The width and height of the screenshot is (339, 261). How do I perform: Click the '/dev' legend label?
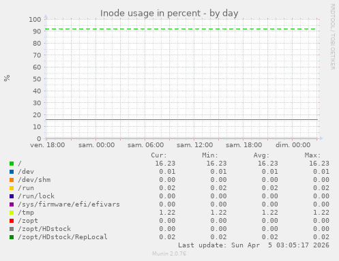click(x=26, y=172)
